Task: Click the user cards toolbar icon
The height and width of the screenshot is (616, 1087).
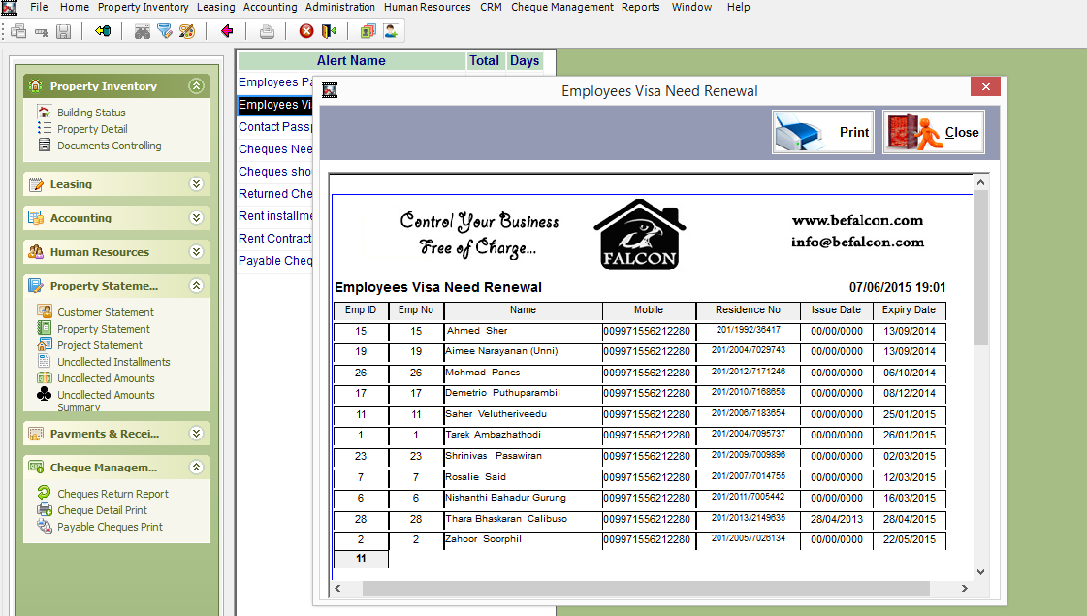Action: (368, 31)
